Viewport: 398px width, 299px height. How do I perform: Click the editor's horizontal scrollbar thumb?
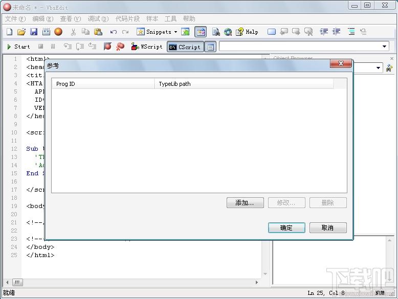[17, 282]
